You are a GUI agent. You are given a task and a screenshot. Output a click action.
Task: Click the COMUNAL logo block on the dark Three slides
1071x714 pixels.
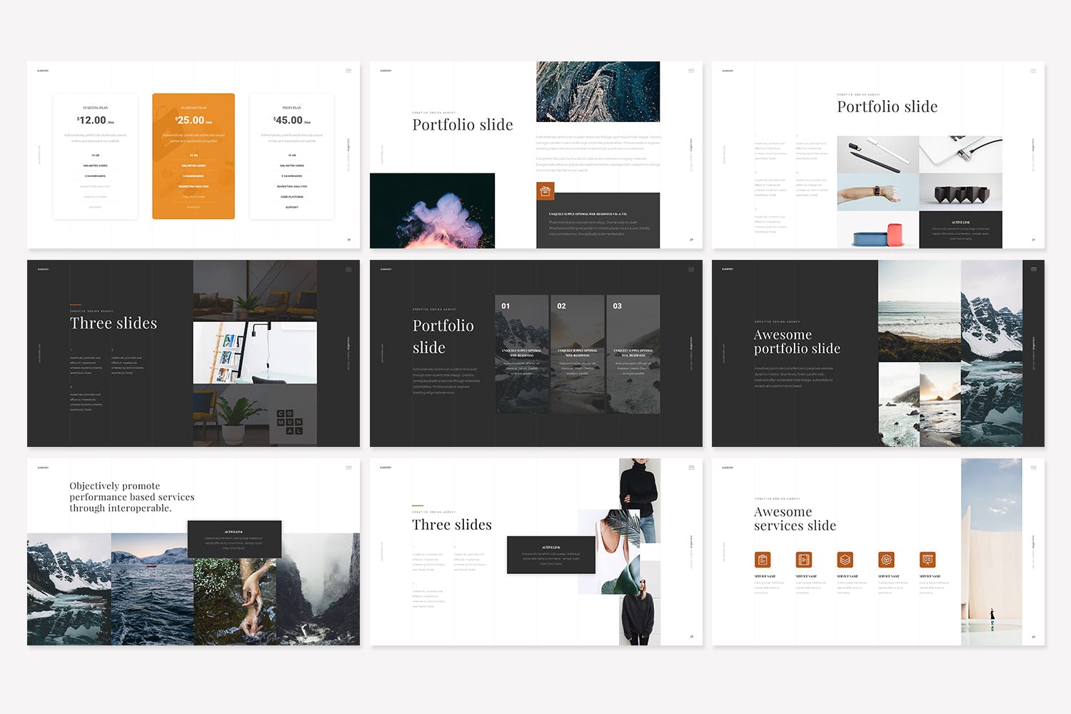pos(290,422)
